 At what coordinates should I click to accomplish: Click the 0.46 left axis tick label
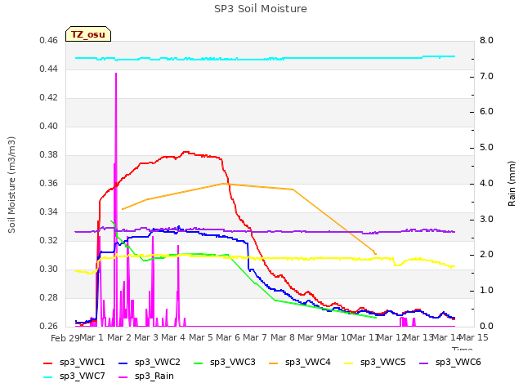coord(48,40)
